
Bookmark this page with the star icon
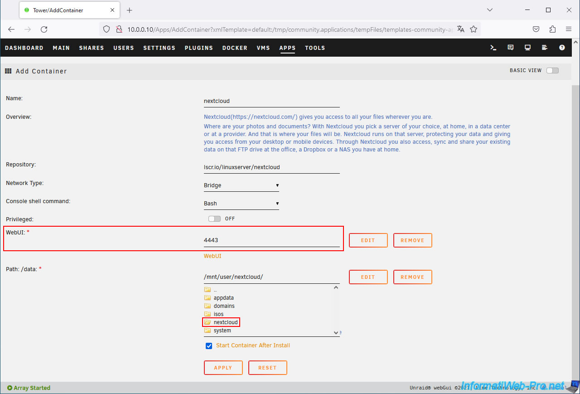point(474,29)
